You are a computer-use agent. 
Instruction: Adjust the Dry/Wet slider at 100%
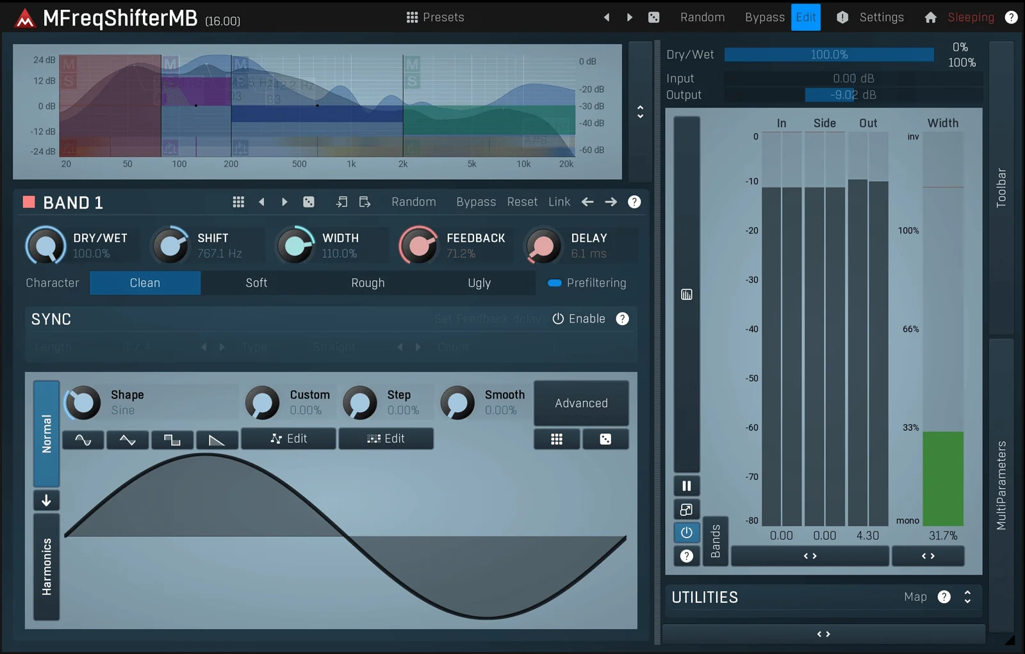pyautogui.click(x=828, y=54)
